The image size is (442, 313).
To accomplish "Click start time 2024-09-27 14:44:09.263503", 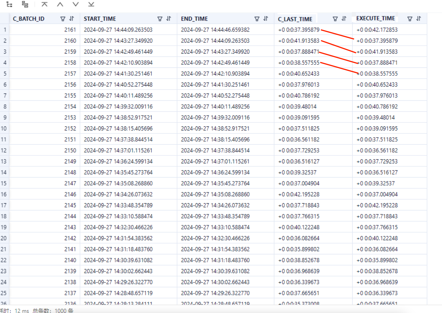I will [x=118, y=29].
